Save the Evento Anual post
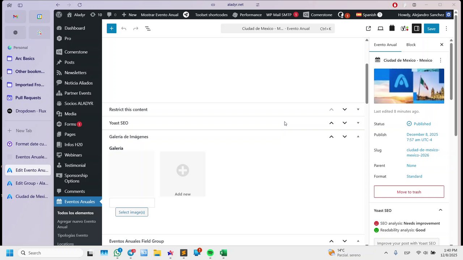The height and width of the screenshot is (260, 463). click(x=431, y=29)
